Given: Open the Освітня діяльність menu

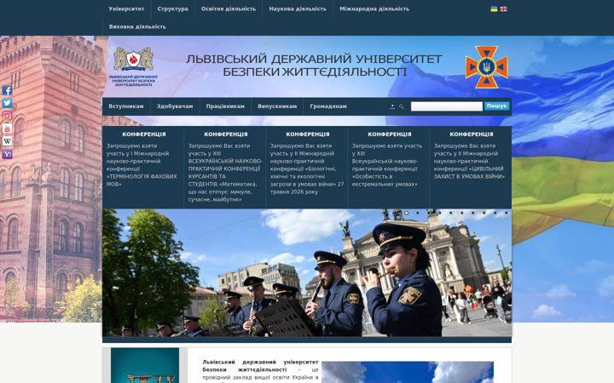Looking at the screenshot, I should click(229, 9).
